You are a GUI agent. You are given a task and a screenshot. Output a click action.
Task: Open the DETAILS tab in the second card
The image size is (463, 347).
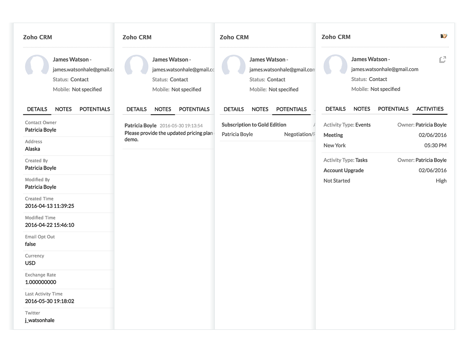point(136,109)
